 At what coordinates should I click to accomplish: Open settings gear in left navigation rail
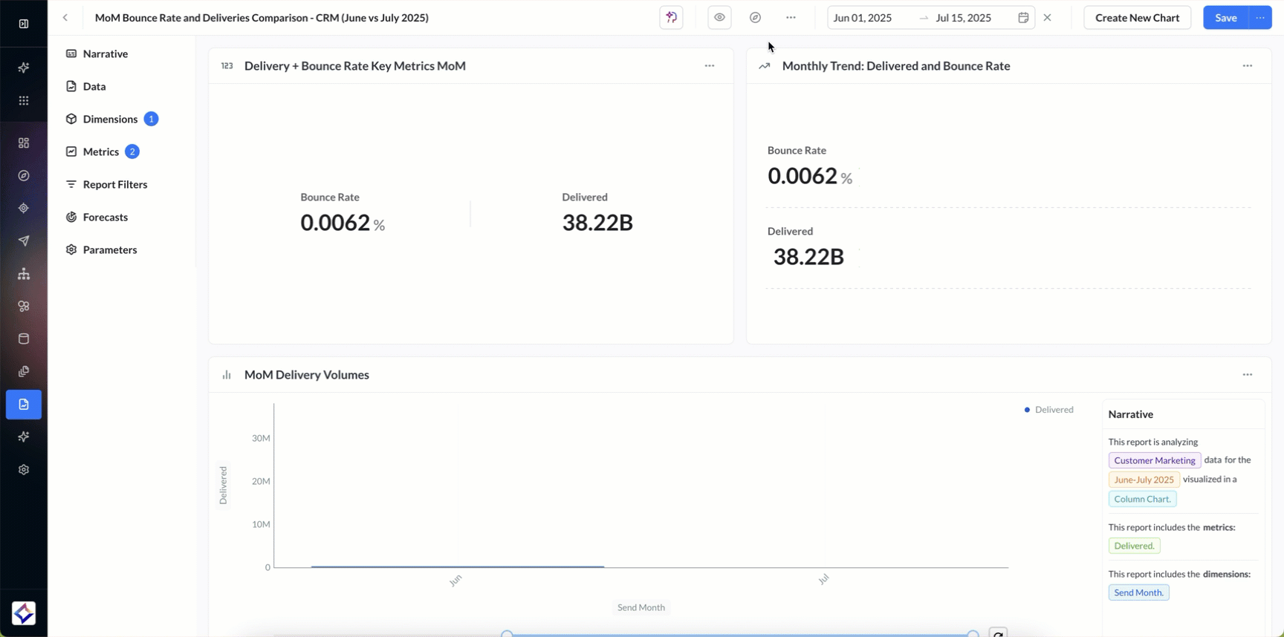tap(24, 470)
